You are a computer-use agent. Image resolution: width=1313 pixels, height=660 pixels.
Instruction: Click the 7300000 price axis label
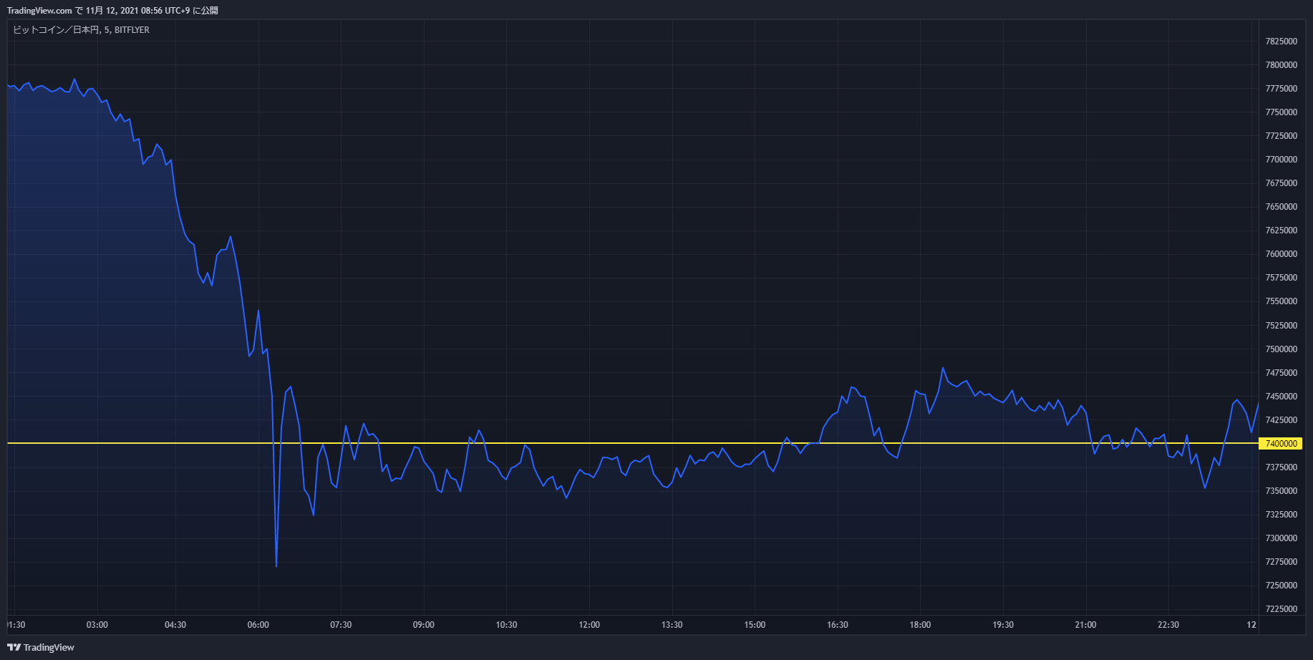click(1281, 538)
